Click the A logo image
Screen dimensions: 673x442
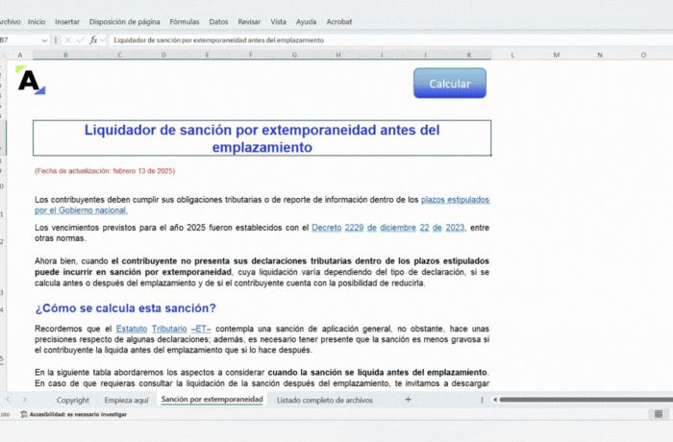[31, 81]
